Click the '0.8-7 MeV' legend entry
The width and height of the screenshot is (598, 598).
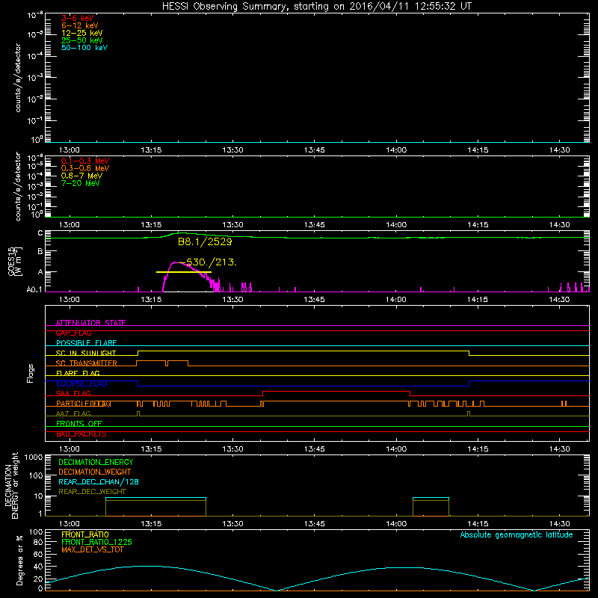pos(81,176)
